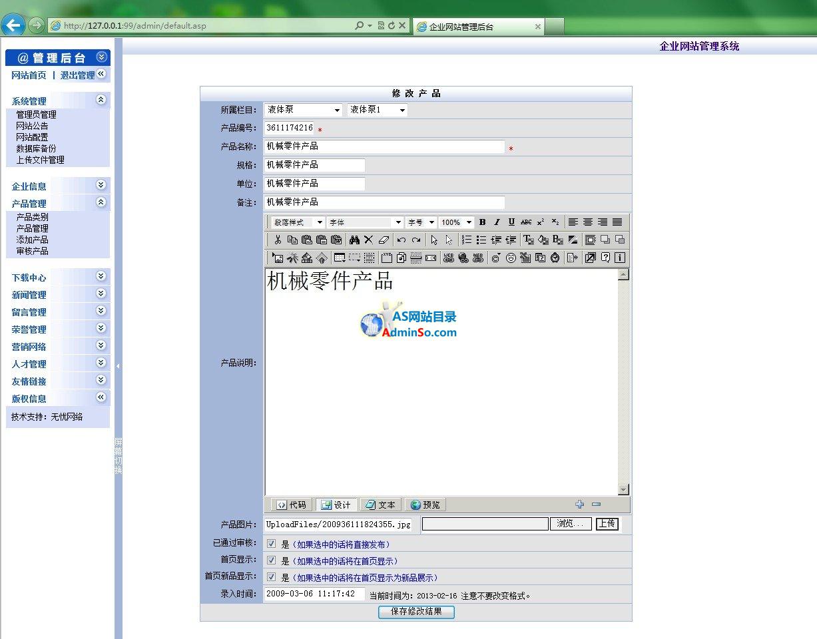The height and width of the screenshot is (639, 817).
Task: Justify text in editor toolbar
Action: click(618, 222)
